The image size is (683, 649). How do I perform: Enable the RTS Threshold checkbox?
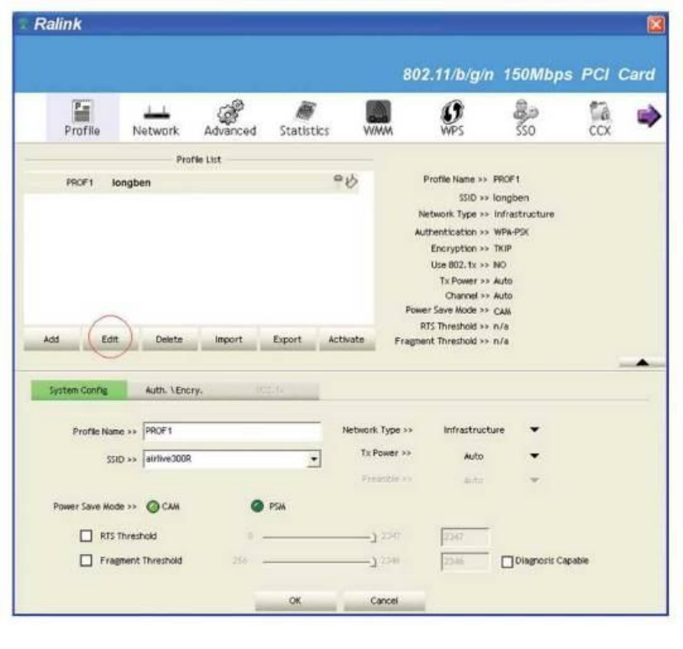point(87,536)
